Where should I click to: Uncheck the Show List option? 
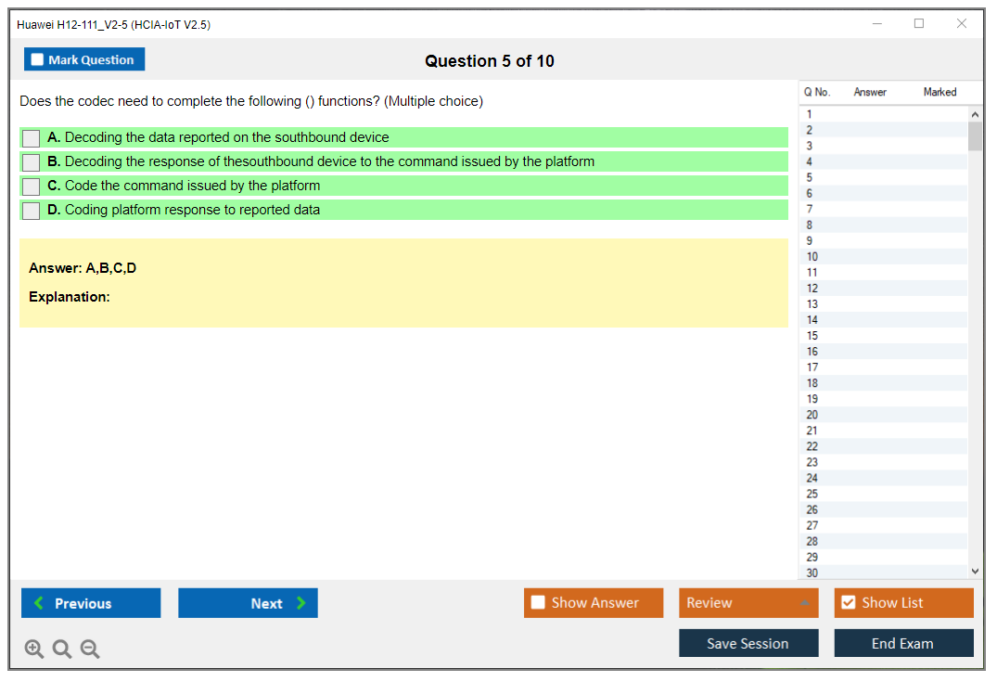click(848, 603)
